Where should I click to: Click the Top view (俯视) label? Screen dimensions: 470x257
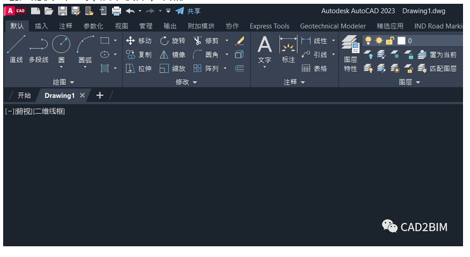click(x=23, y=112)
